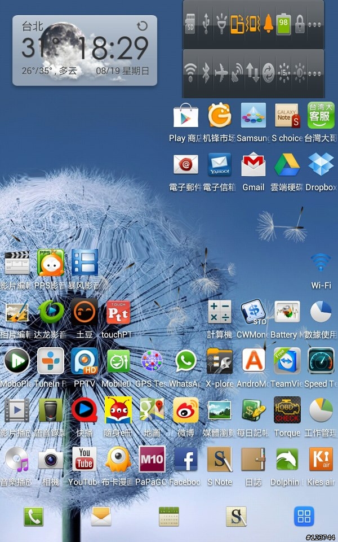Launch Gmail
Viewport: 338px width, 542px height.
coord(253,164)
